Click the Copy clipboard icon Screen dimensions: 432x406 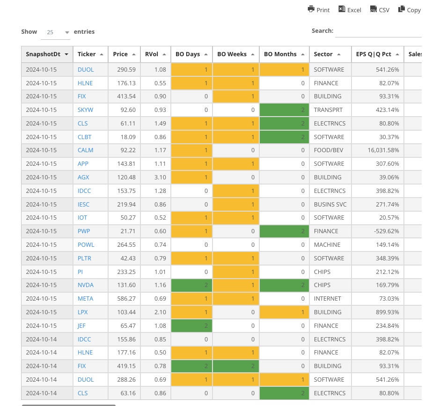click(x=402, y=9)
